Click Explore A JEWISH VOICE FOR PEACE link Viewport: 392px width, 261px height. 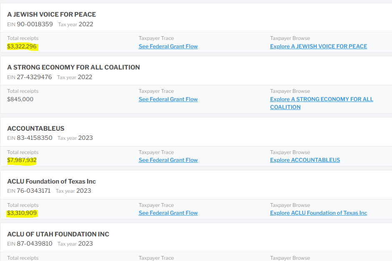318,46
